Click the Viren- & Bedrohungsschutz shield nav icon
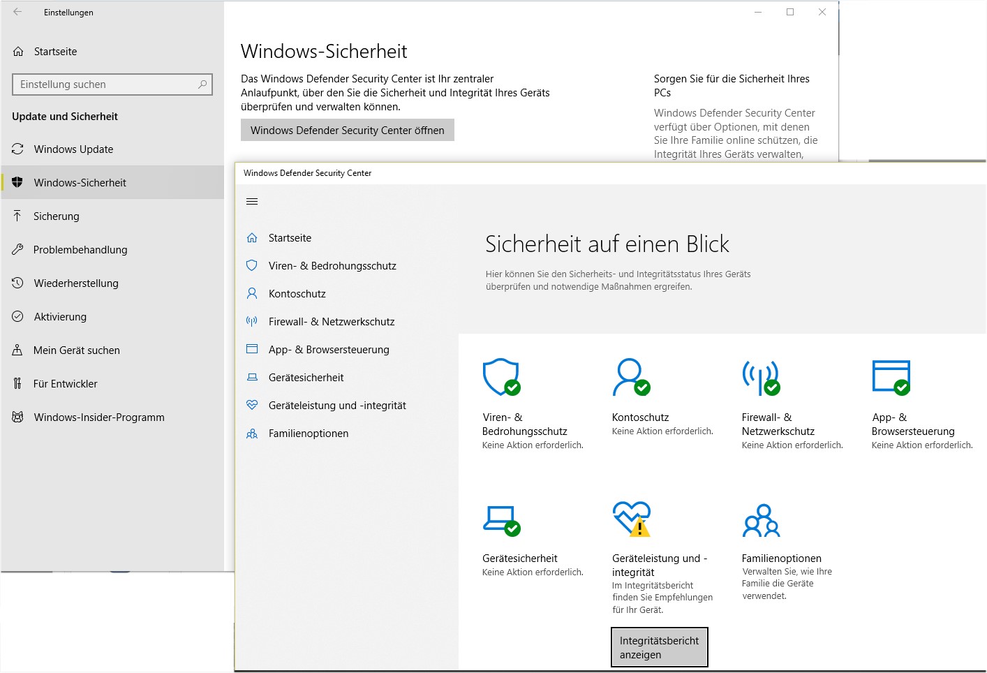The image size is (987, 673). (252, 266)
